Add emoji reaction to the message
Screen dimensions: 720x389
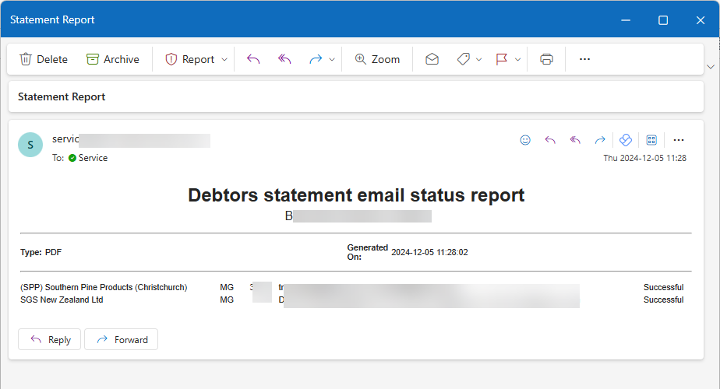[525, 140]
